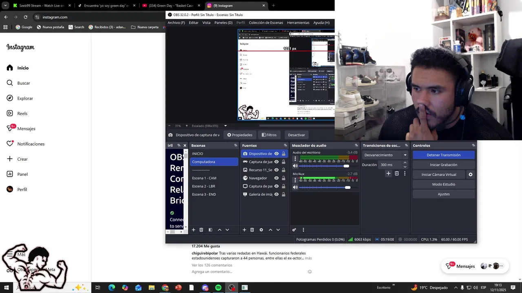Open Chrome tab search dropdown
Screen dimensions: 522x293
5,5
